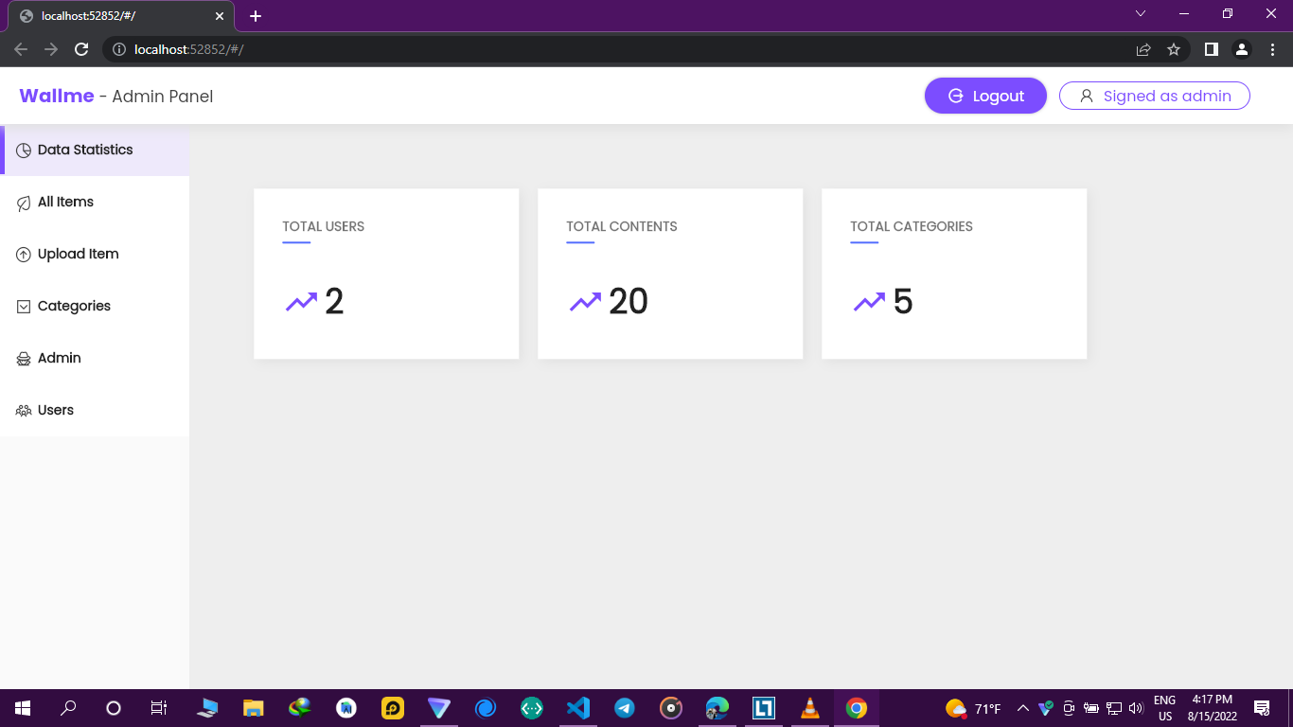View site information icon in address bar
The height and width of the screenshot is (727, 1293).
(119, 49)
